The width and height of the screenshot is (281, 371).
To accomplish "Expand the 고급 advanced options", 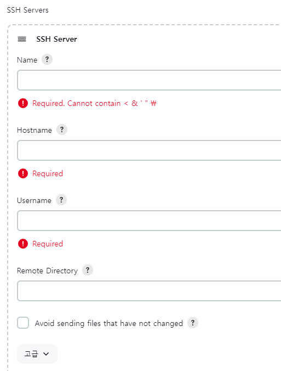I will (37, 354).
